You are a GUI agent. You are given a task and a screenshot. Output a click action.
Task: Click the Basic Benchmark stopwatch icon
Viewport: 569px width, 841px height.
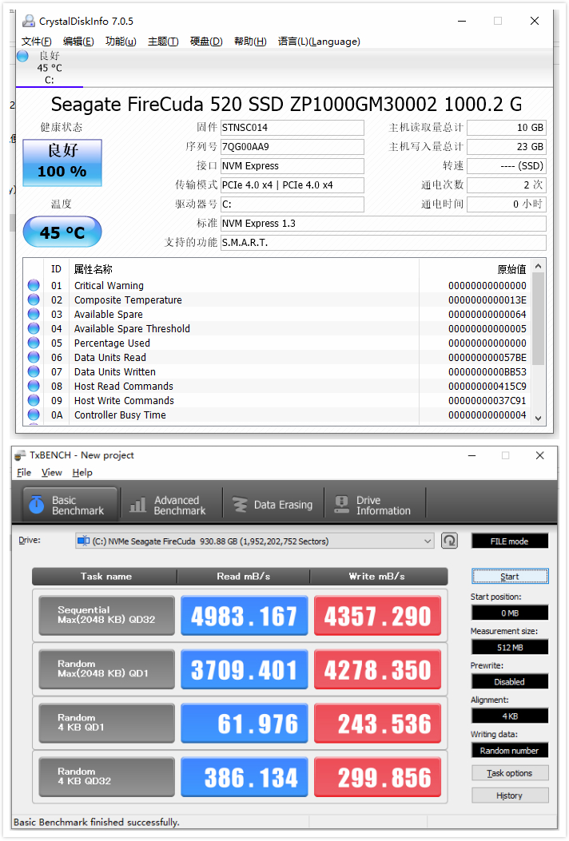pos(36,504)
